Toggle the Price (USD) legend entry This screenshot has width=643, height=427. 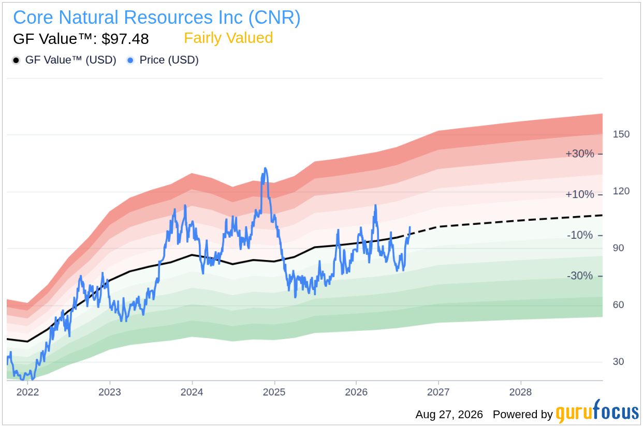[163, 60]
